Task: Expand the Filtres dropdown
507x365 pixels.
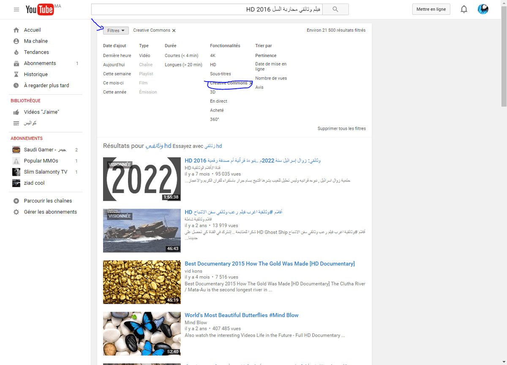Action: click(x=116, y=30)
